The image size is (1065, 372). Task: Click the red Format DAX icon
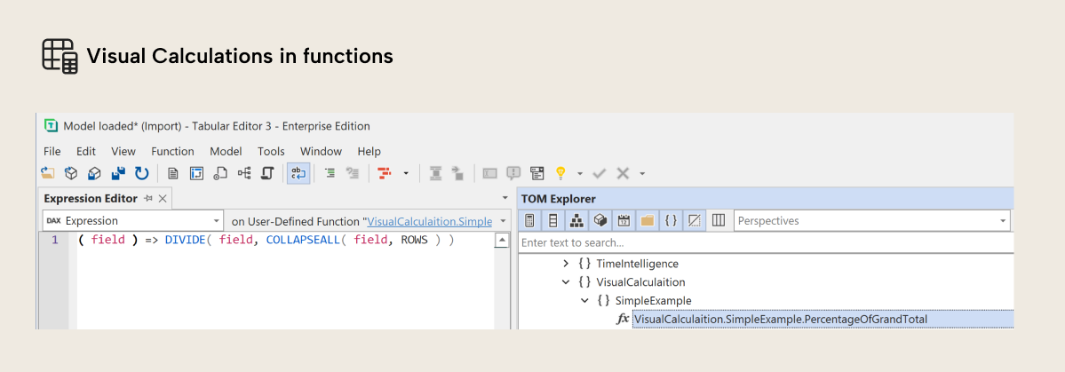coord(385,173)
